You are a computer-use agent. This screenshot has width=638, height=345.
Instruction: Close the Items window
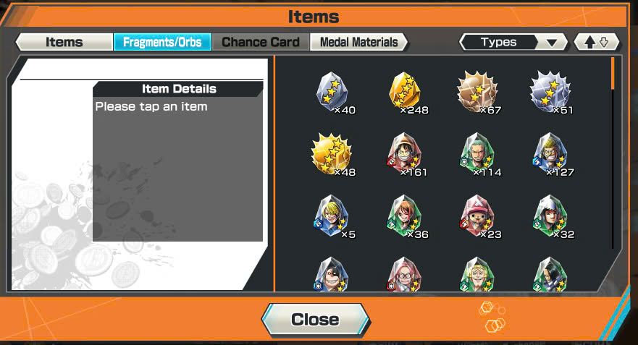tap(315, 320)
